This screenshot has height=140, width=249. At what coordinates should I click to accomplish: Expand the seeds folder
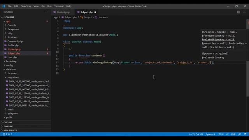[11, 109]
